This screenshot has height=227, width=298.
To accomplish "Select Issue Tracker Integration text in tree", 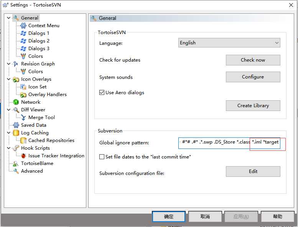I will (56, 156).
